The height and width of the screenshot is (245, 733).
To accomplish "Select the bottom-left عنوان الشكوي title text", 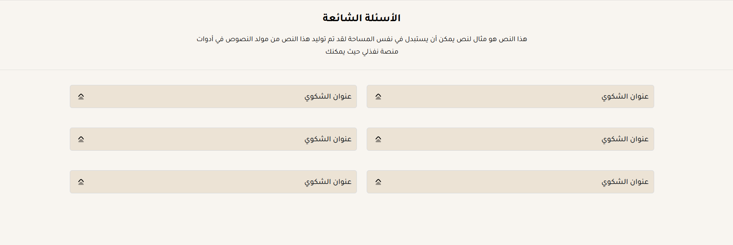I will (328, 182).
